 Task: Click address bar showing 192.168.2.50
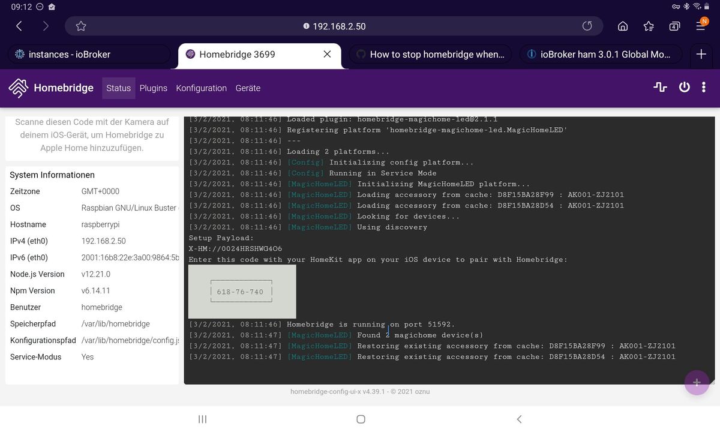coord(335,26)
